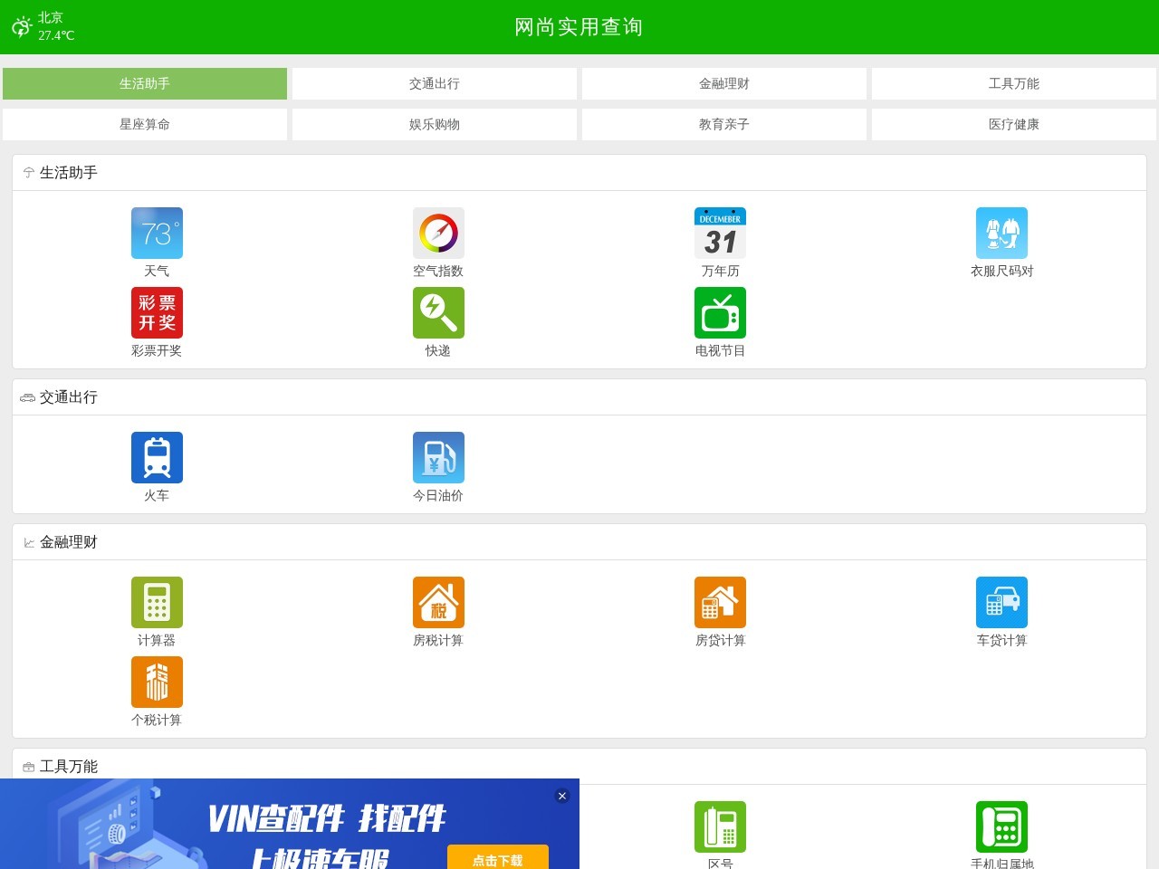This screenshot has height=869, width=1159.
Task: Open the 今日油价 fuel price icon
Action: tap(438, 458)
